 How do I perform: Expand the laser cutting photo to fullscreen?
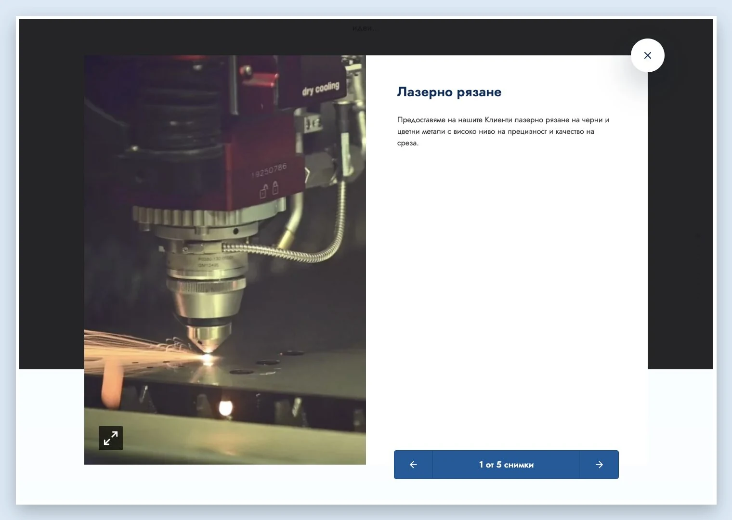point(111,438)
